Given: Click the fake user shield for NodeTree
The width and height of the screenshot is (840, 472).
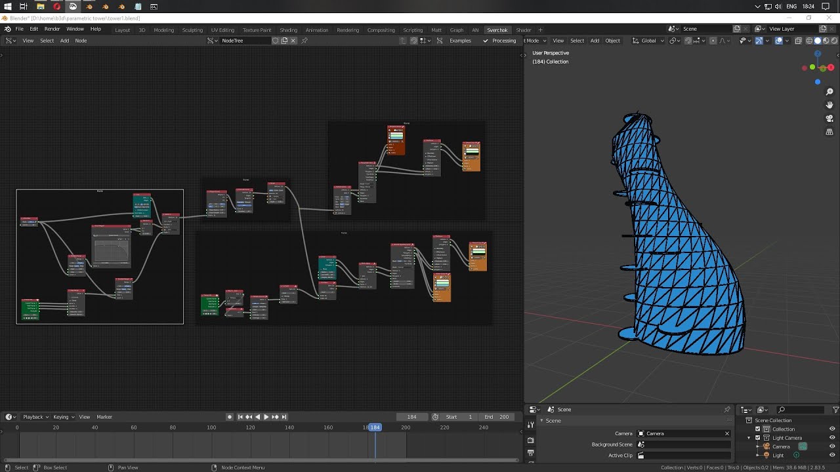Looking at the screenshot, I should (x=276, y=41).
